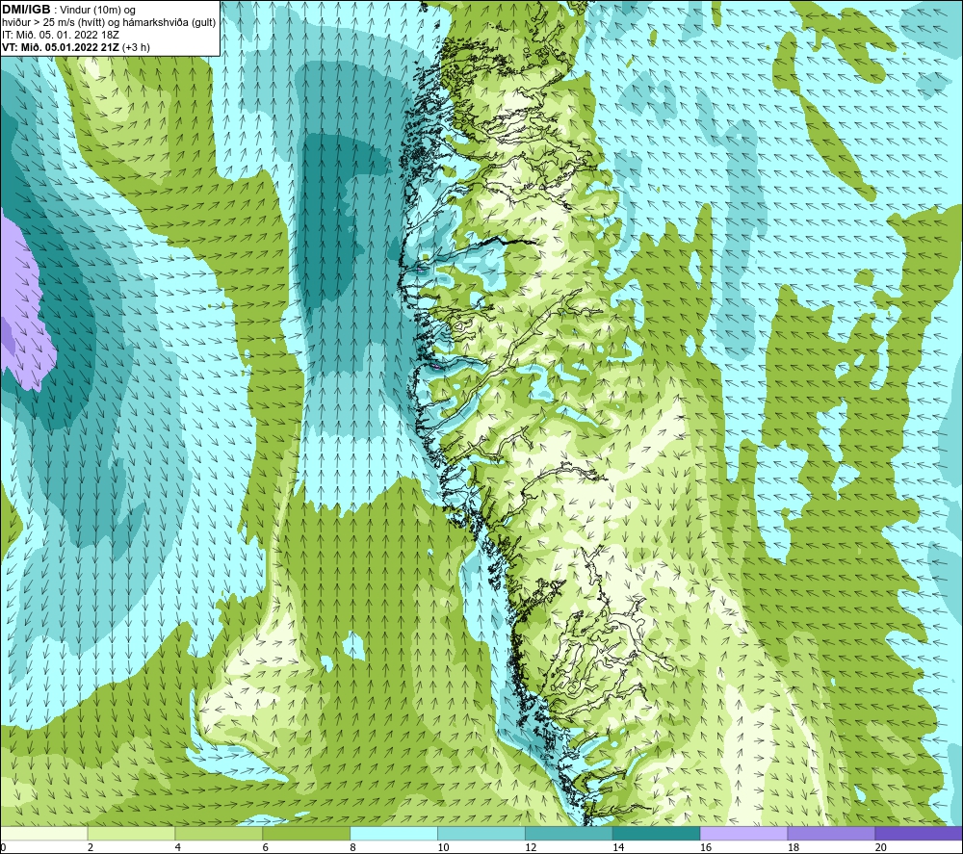Click the legend scale label "4"
Viewport: 963px width, 854px height.
coord(178,847)
